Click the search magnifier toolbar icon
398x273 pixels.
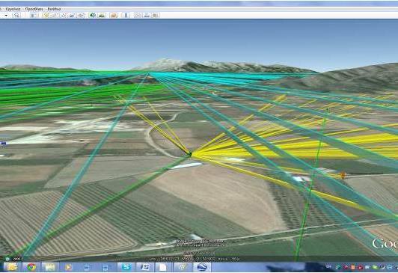coord(16,15)
